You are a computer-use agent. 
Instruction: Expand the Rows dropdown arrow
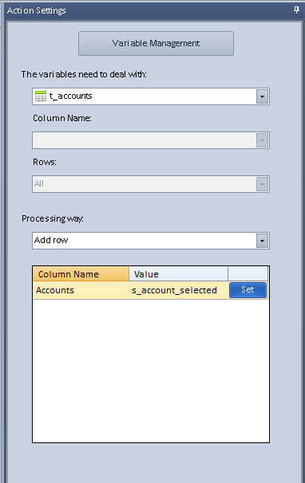coord(262,184)
